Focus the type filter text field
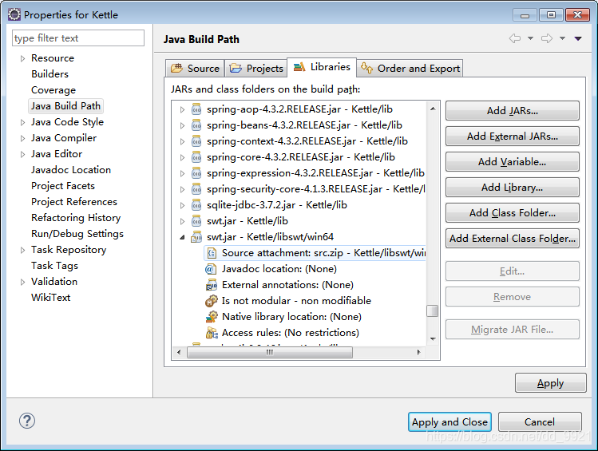The height and width of the screenshot is (451, 598). click(78, 38)
